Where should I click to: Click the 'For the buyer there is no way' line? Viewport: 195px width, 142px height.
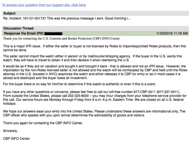pos(80,84)
